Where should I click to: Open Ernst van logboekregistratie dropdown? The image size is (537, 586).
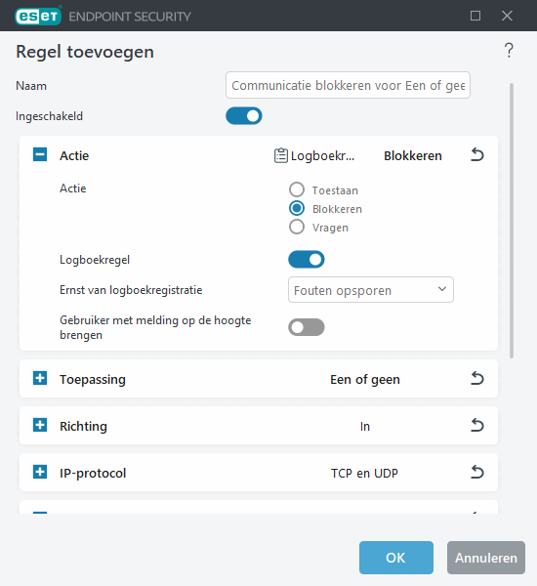coord(371,290)
